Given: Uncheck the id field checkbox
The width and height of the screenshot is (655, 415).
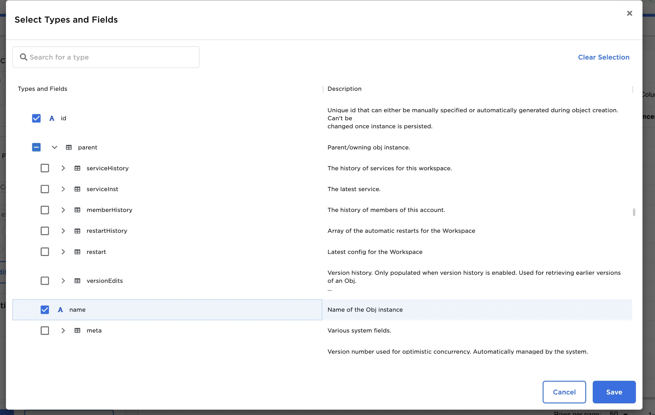Looking at the screenshot, I should (x=36, y=118).
